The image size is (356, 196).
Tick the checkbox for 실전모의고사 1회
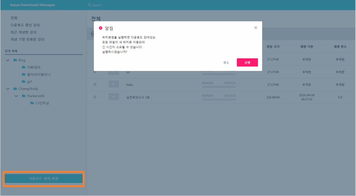95,97
